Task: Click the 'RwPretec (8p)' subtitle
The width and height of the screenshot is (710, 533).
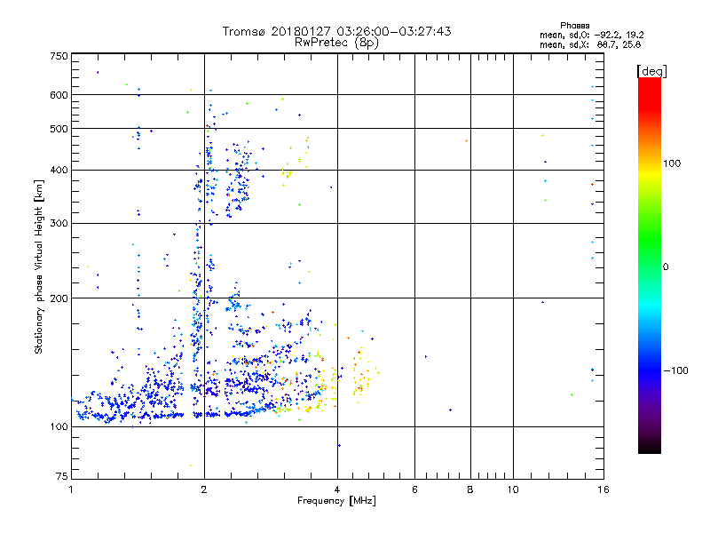Action: (x=336, y=43)
